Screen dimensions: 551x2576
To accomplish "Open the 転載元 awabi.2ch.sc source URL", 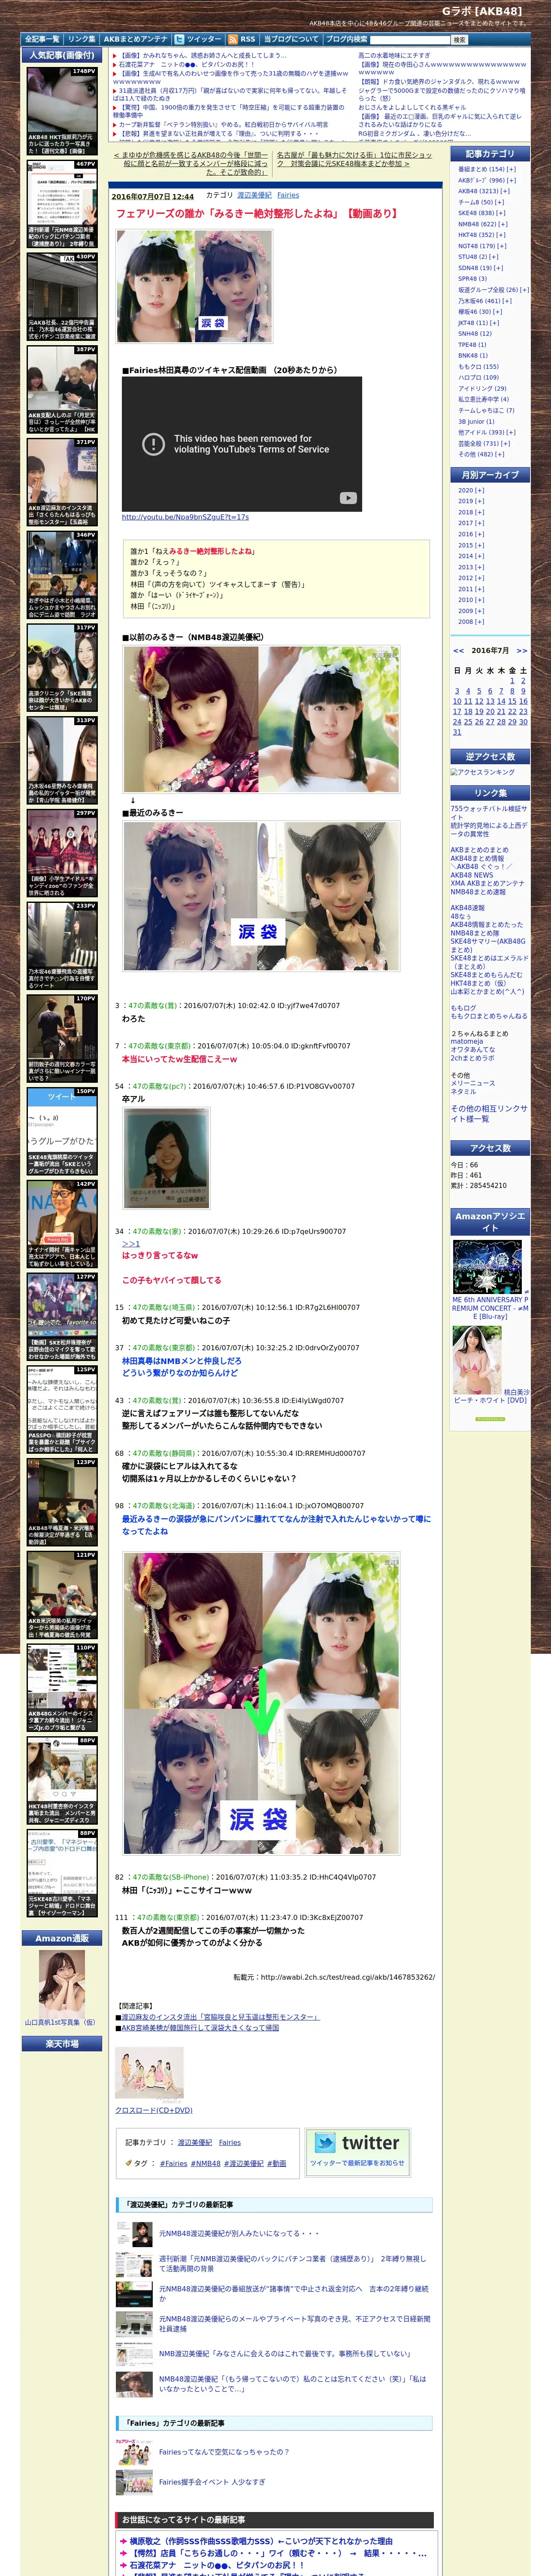I will click(x=348, y=1977).
